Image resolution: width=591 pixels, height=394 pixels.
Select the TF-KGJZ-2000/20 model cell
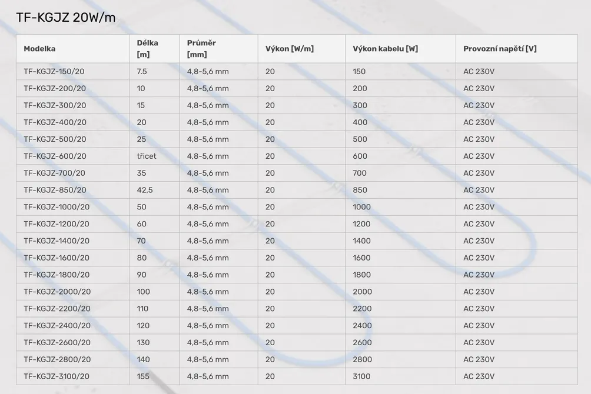coord(57,292)
